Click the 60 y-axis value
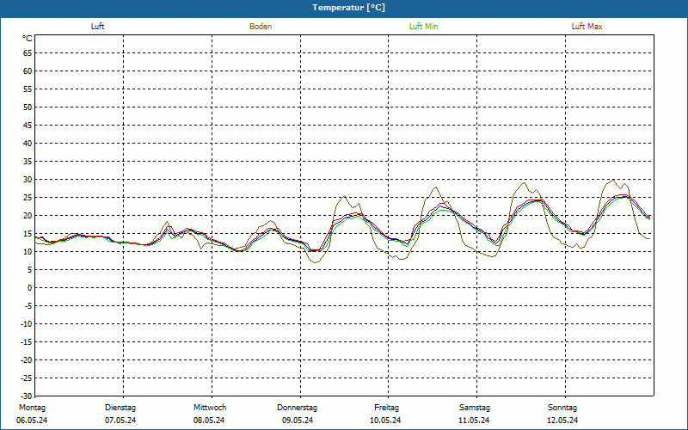688x430 pixels. [x=28, y=71]
